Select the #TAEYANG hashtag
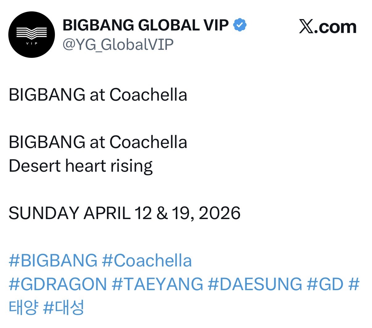372x328 pixels. pos(157,284)
